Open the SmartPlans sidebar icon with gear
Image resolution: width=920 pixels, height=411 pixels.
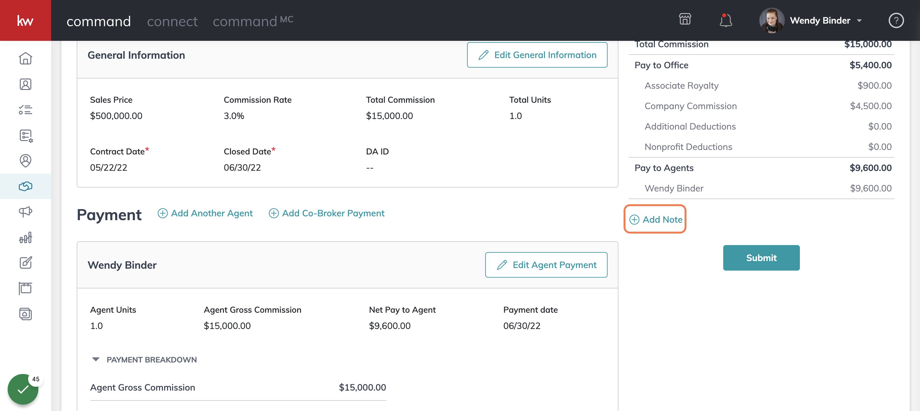pyautogui.click(x=25, y=136)
